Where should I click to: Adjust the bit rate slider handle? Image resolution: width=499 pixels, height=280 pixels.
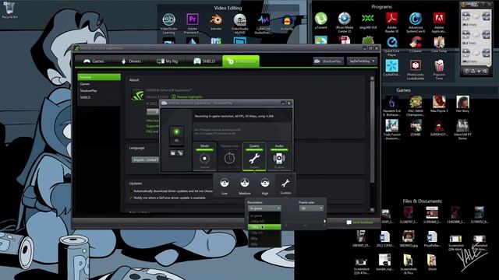click(324, 221)
